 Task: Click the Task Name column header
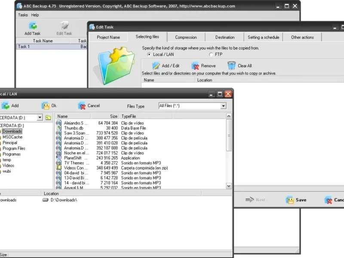(x=43, y=41)
